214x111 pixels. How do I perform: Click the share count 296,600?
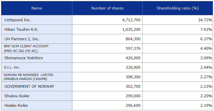pyautogui.click(x=133, y=105)
